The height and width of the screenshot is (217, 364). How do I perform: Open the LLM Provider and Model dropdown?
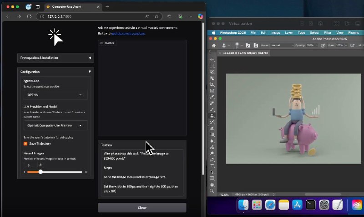(x=56, y=125)
